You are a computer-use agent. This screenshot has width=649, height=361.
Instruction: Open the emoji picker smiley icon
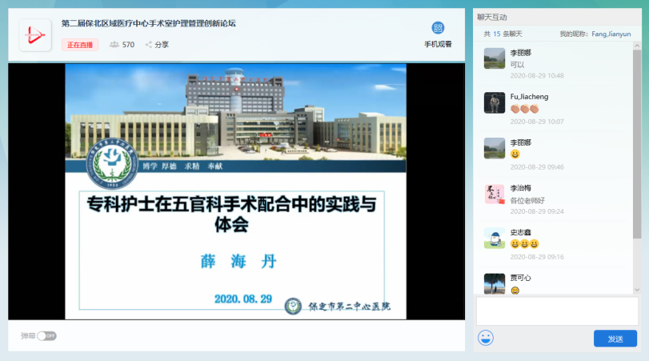[486, 337]
